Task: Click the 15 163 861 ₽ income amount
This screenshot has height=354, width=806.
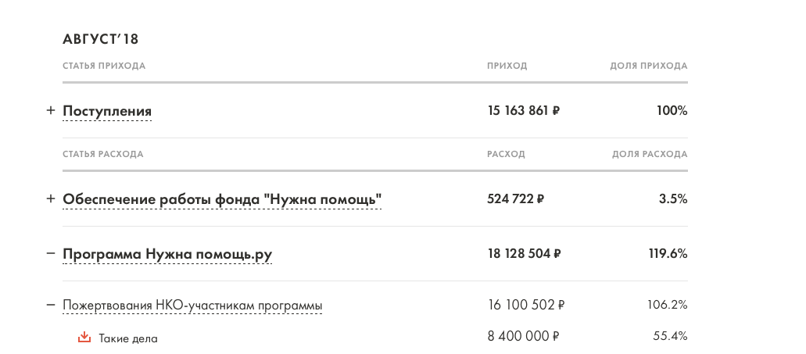Action: (x=523, y=111)
